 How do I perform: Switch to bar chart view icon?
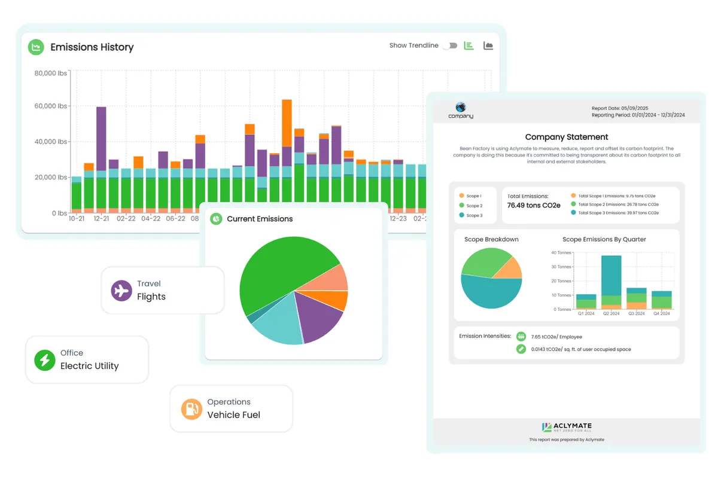click(469, 45)
